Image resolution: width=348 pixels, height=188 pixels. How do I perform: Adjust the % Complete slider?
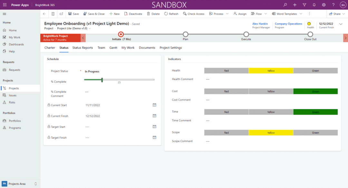click(102, 80)
